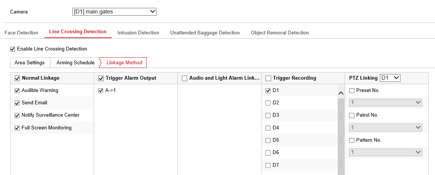Uncheck Enable Line Crossing Detection

click(x=12, y=49)
